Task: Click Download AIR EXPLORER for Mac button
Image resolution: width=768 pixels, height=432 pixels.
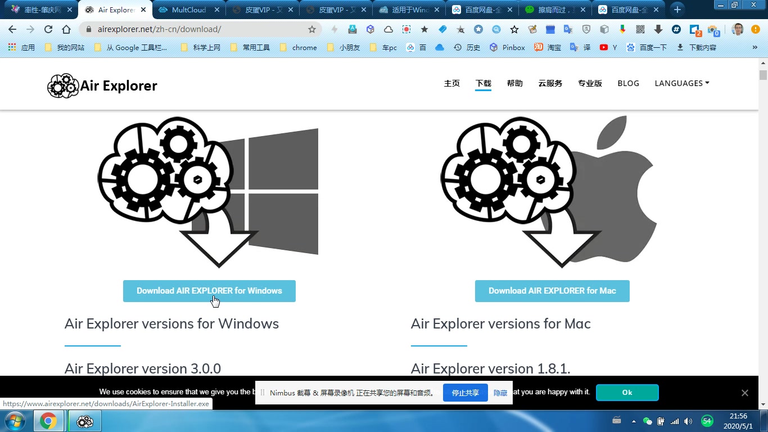Action: tap(552, 291)
